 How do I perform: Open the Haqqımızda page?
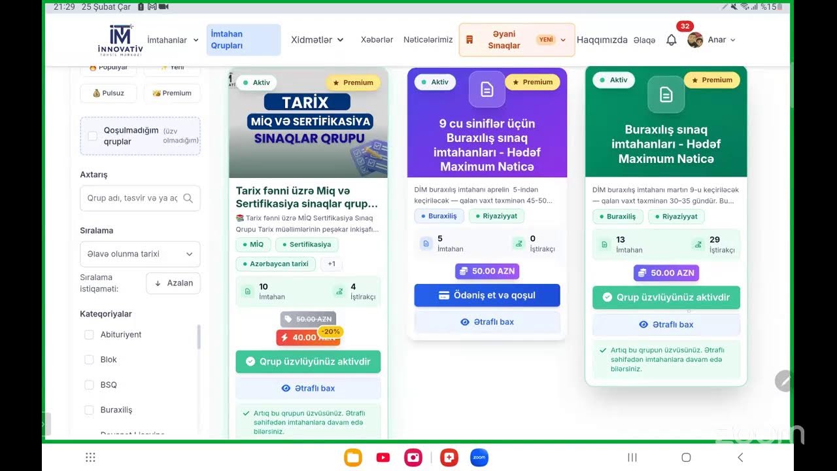tap(602, 40)
